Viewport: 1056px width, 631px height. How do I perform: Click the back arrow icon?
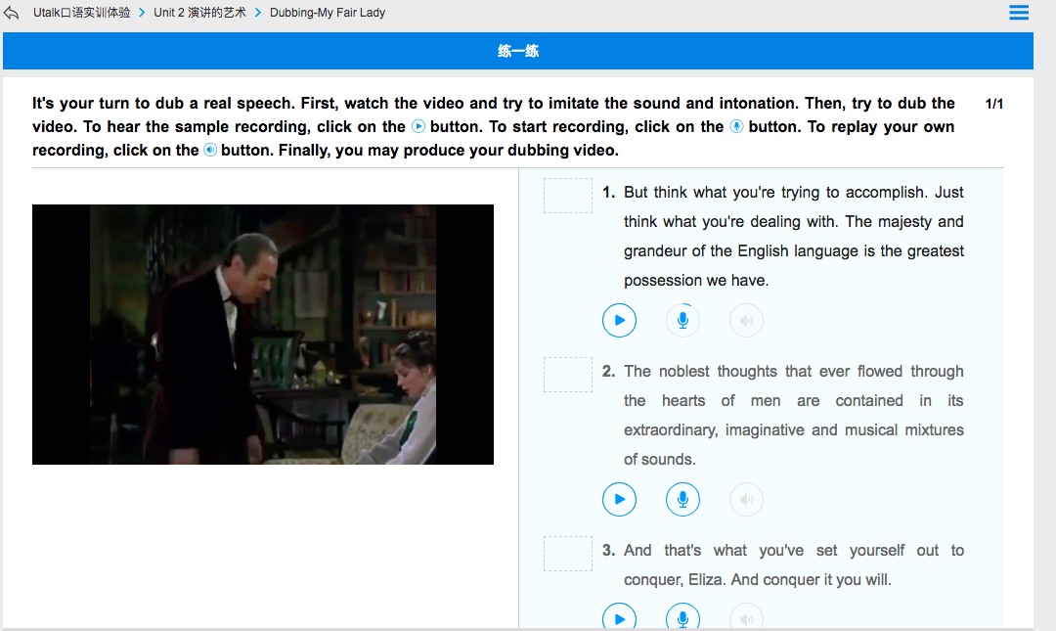(12, 13)
